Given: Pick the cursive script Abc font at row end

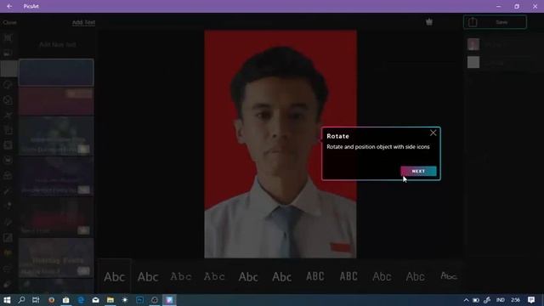Looking at the screenshot, I should coord(449,276).
